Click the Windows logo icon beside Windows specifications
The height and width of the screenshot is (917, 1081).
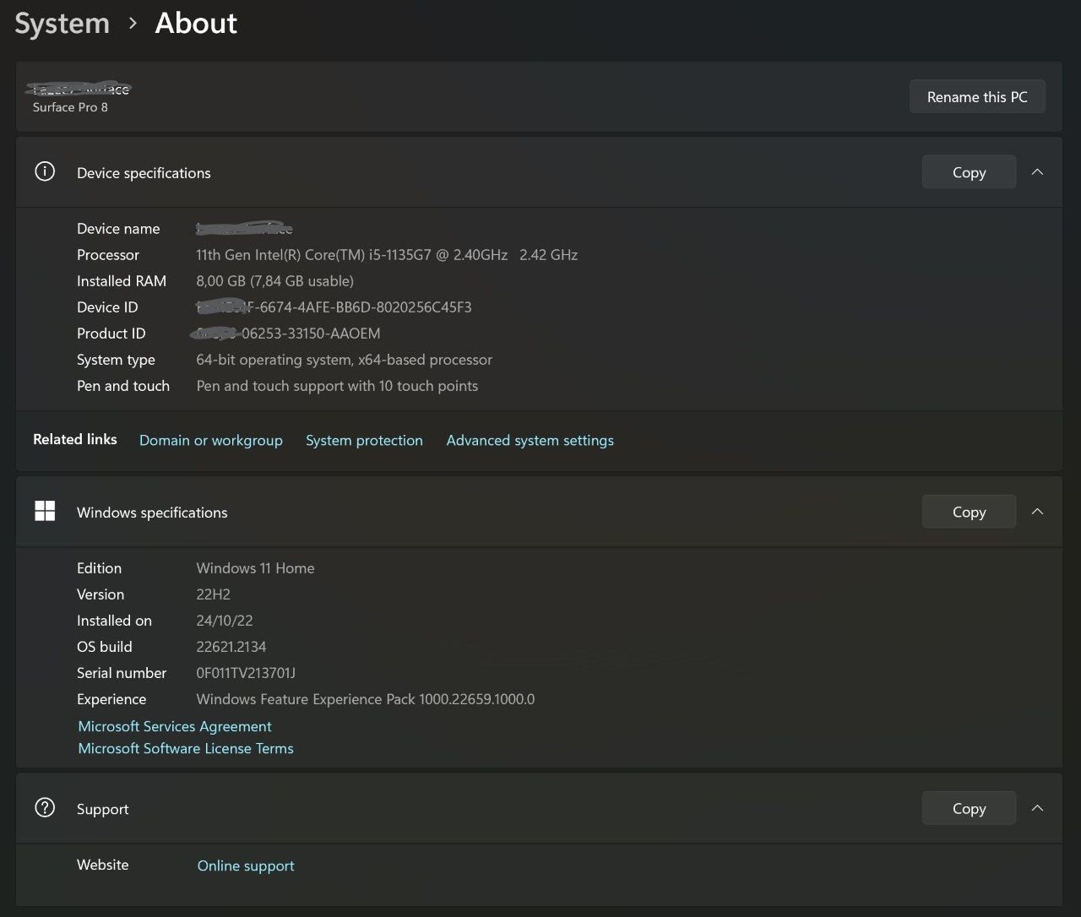[45, 511]
